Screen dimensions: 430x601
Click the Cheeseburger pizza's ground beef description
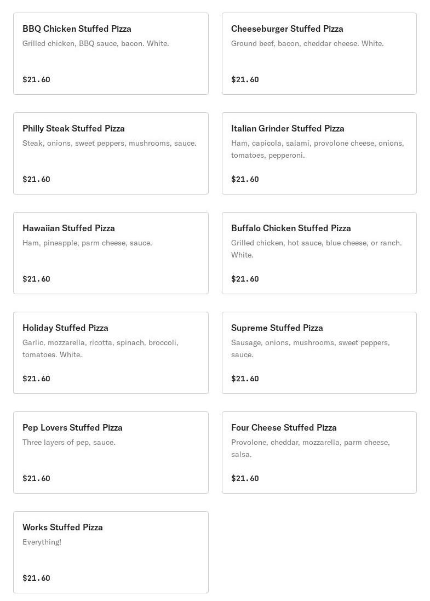(307, 43)
